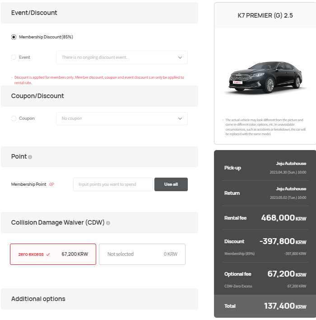The height and width of the screenshot is (320, 316).
Task: Click the Rental fee 468,000 KRW amount
Action: pos(283,218)
